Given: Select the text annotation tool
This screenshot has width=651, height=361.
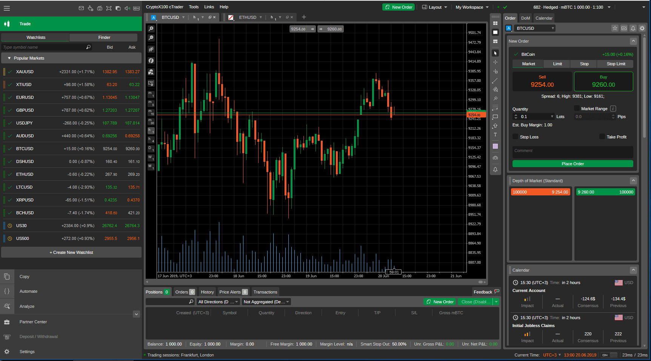Looking at the screenshot, I should (495, 135).
